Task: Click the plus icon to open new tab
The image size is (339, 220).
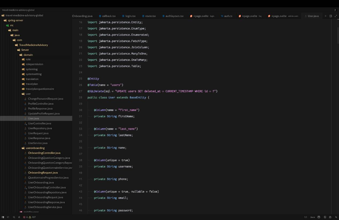Action: coord(325,16)
